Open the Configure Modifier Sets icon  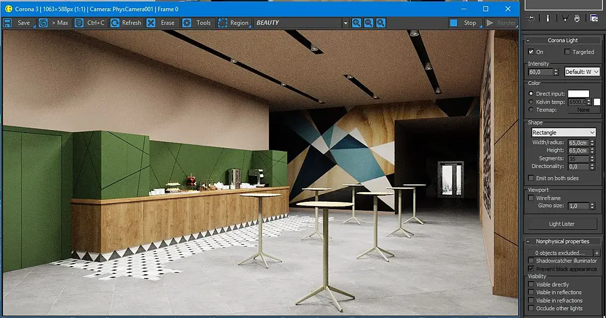(x=594, y=18)
